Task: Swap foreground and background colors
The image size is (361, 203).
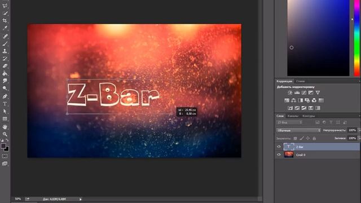Action: coord(7,140)
